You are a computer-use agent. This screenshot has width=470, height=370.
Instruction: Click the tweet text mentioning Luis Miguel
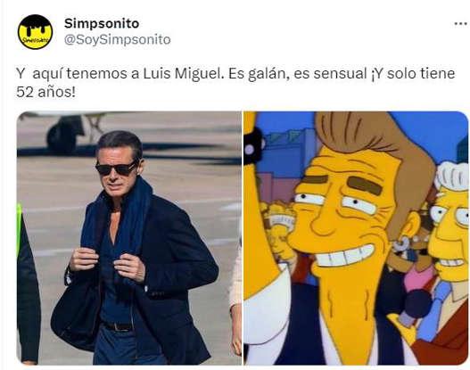coord(235,82)
